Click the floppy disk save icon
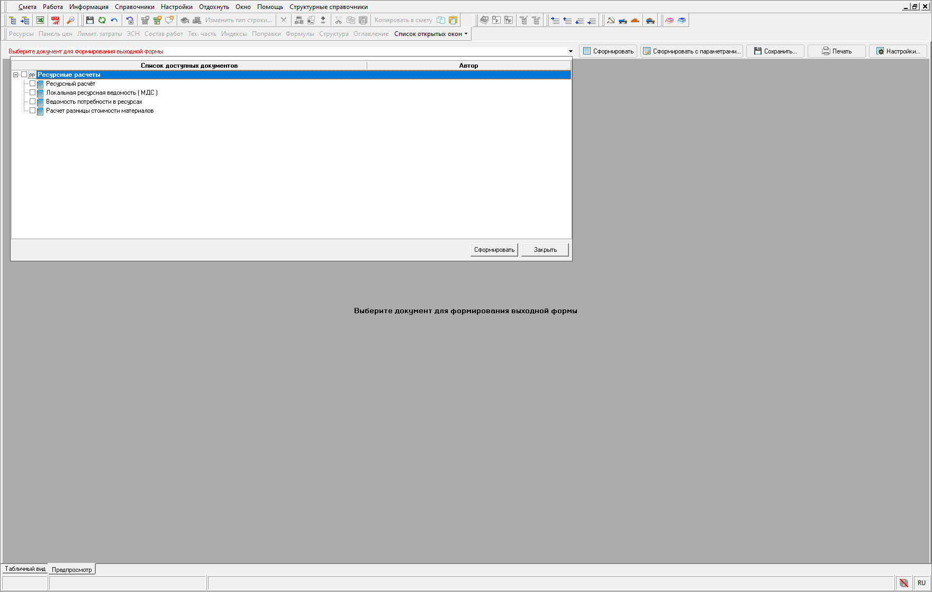The width and height of the screenshot is (932, 592). (x=89, y=20)
